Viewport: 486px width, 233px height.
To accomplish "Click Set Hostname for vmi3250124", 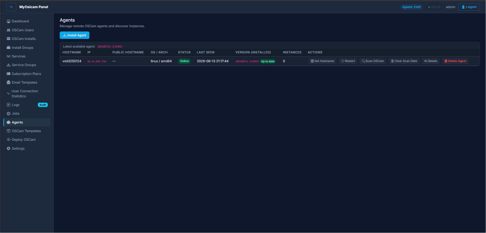I will point(322,61).
